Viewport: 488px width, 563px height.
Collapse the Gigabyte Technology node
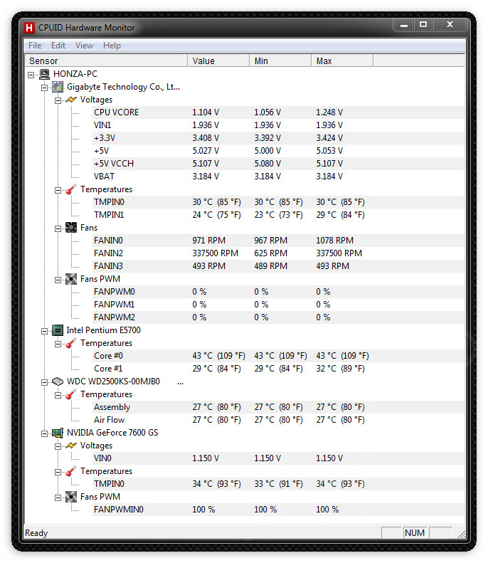45,88
